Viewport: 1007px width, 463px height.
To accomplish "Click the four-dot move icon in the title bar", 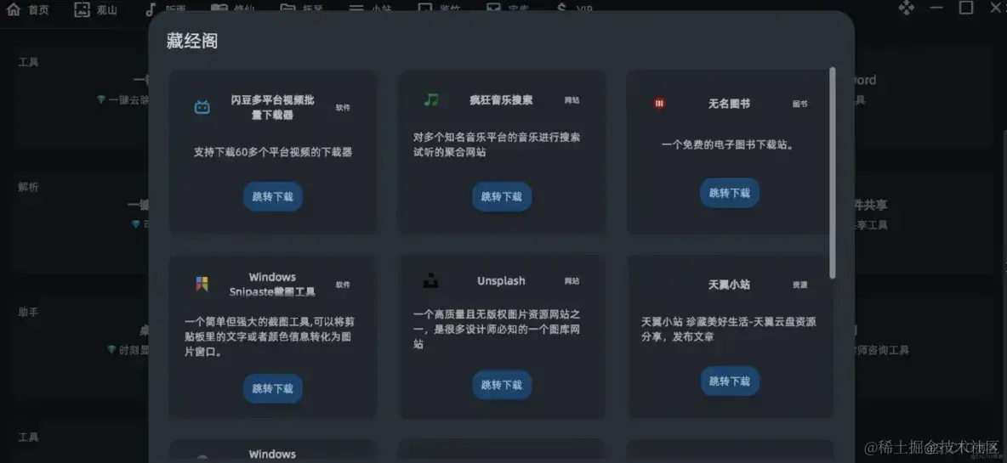I will pyautogui.click(x=906, y=8).
